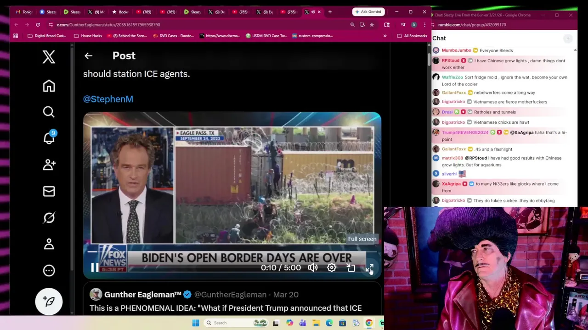Viewport: 588px width, 330px height.
Task: Open video settings gear
Action: tap(332, 268)
